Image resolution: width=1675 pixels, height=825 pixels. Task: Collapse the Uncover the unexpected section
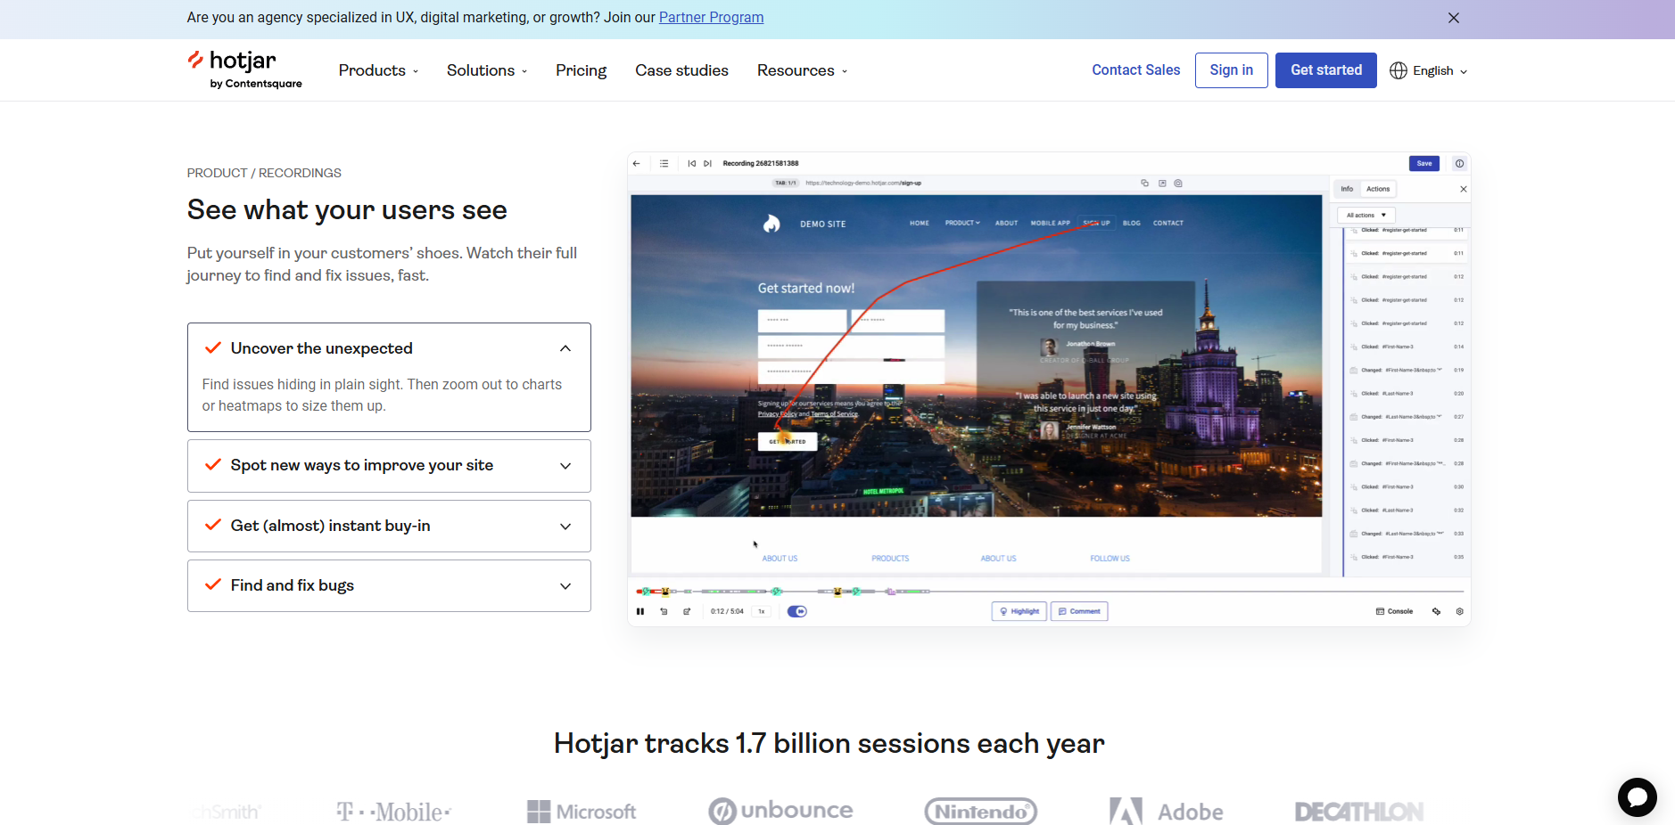pyautogui.click(x=389, y=348)
